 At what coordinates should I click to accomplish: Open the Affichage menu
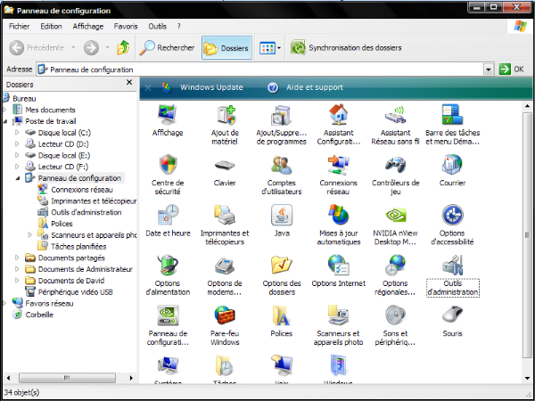[x=87, y=26]
